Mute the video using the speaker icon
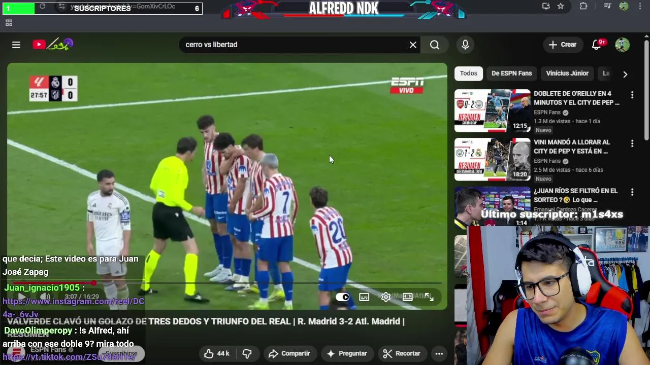 (45, 297)
